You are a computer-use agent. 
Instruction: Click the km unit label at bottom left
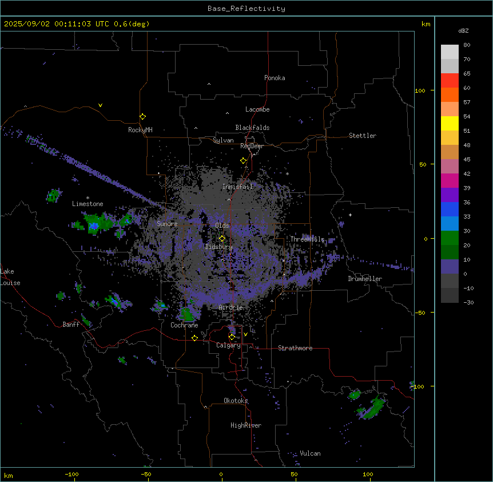tap(9, 475)
